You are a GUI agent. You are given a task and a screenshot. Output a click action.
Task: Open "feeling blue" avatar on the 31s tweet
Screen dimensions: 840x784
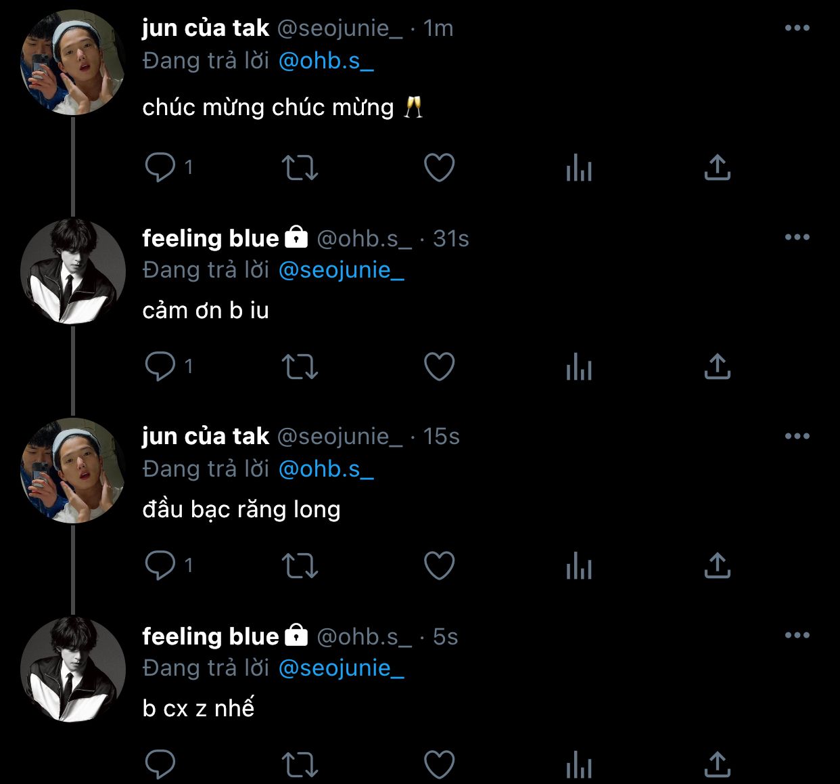coord(73,271)
